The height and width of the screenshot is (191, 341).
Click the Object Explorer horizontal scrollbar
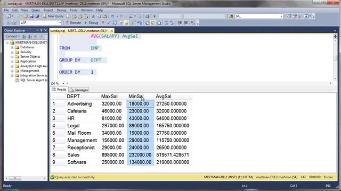(x=26, y=178)
